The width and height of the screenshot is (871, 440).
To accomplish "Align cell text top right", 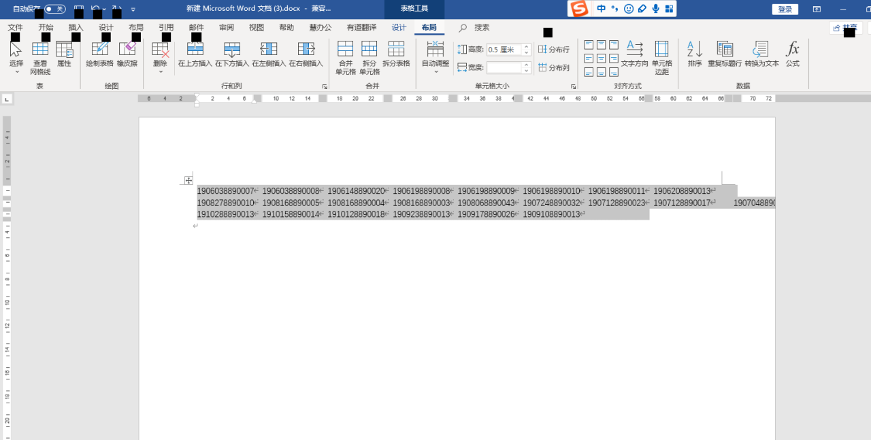I will (614, 45).
